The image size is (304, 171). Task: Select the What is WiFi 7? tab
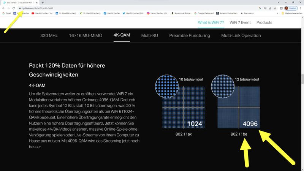click(x=211, y=22)
